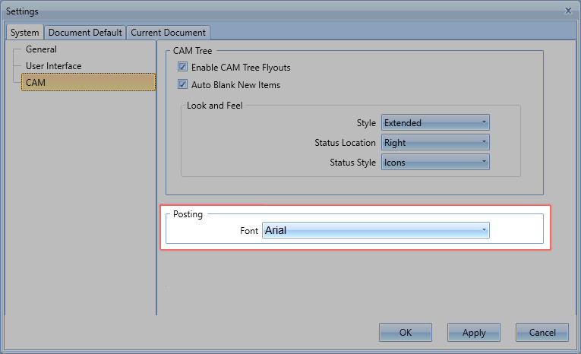Viewport: 581px width, 354px height.
Task: Open the Document Default tab
Action: click(x=85, y=33)
